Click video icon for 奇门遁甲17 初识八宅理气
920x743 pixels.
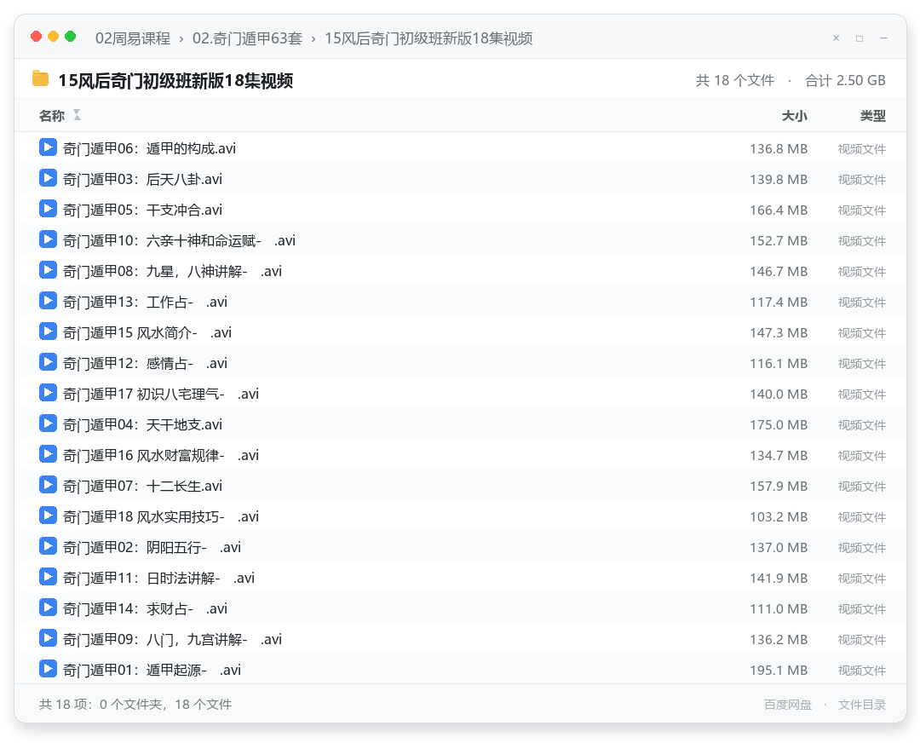coord(48,393)
